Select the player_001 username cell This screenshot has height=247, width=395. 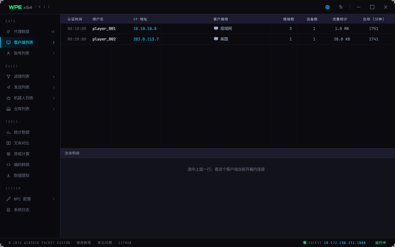coord(104,29)
